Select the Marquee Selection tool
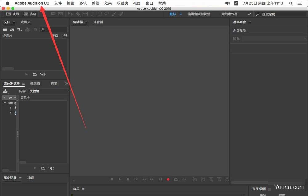Viewport: 308px width, 196px height. (x=99, y=14)
